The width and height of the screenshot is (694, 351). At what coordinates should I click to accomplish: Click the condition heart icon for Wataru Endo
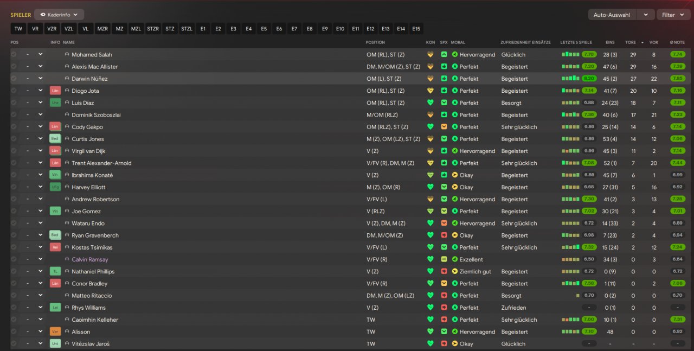[x=430, y=223]
